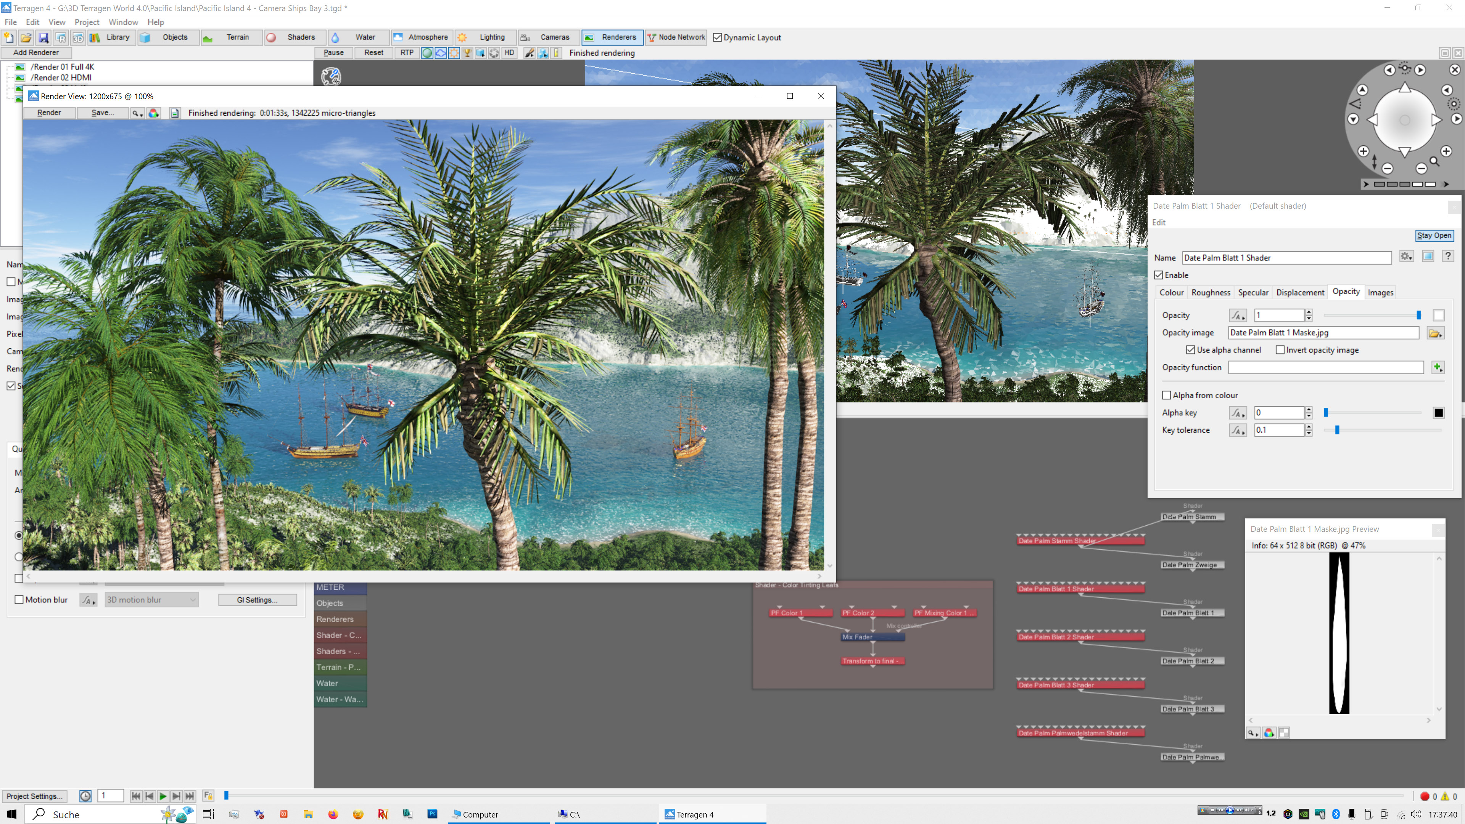Open the Node Network layout

676,37
